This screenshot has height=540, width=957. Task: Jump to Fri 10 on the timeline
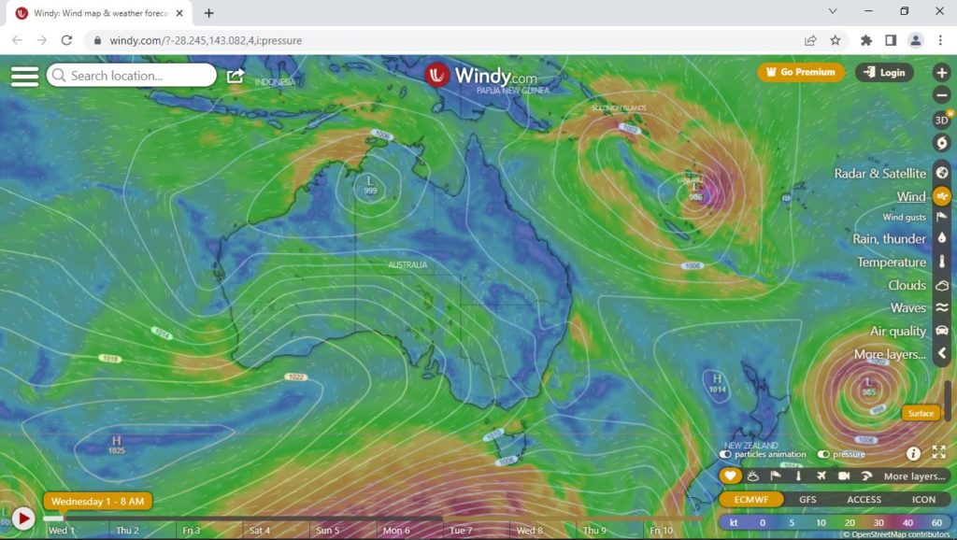[659, 531]
